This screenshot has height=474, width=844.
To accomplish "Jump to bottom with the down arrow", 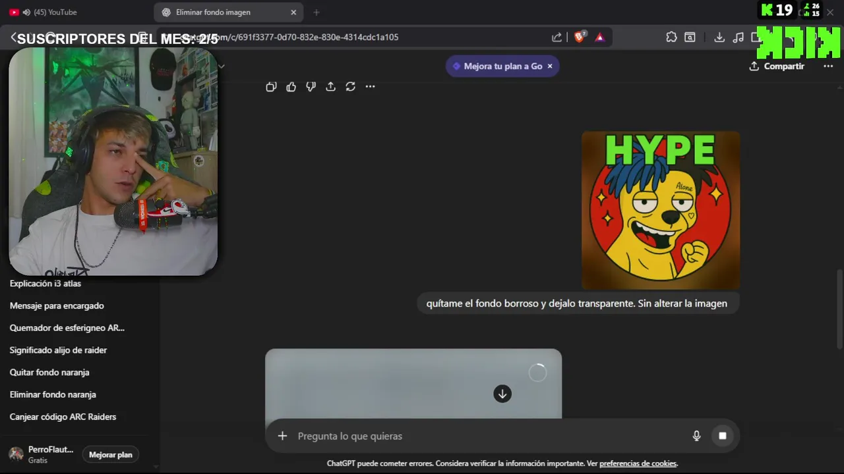I will (x=502, y=394).
